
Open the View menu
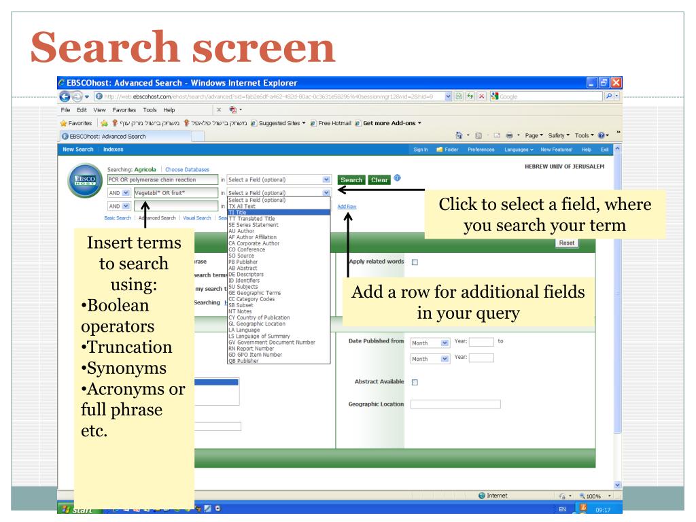tap(99, 110)
